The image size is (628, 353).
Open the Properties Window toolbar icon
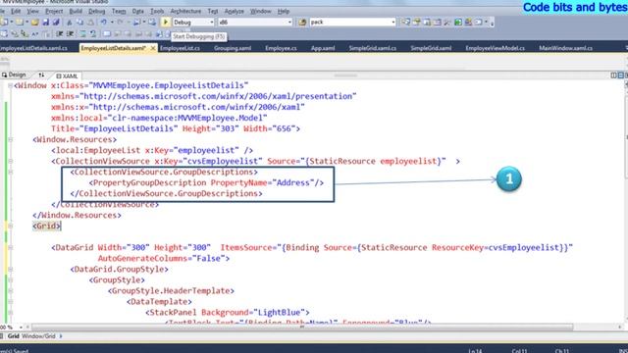click(416, 22)
